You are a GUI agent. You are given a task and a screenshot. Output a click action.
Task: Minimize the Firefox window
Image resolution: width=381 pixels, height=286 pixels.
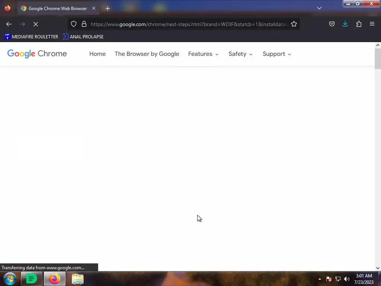click(x=348, y=3)
